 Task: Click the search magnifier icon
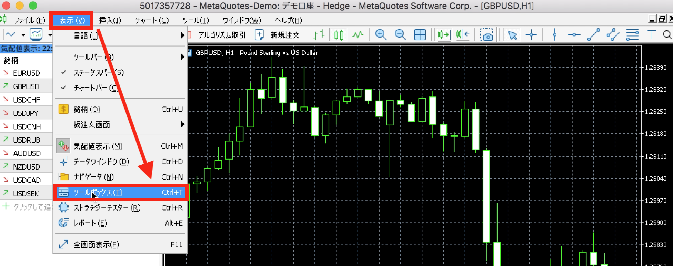(667, 35)
